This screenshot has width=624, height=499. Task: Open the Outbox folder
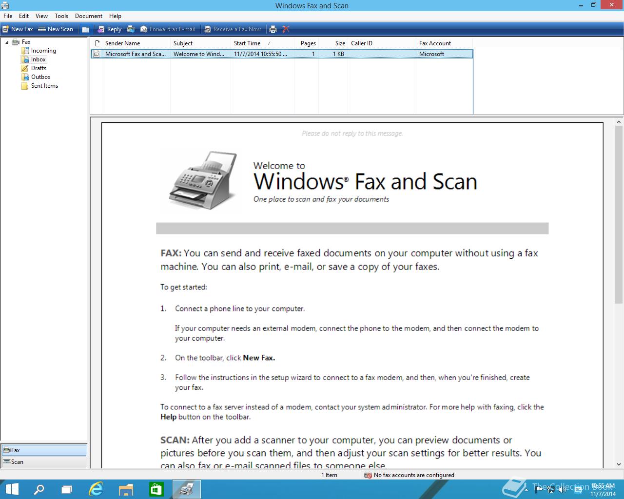41,77
